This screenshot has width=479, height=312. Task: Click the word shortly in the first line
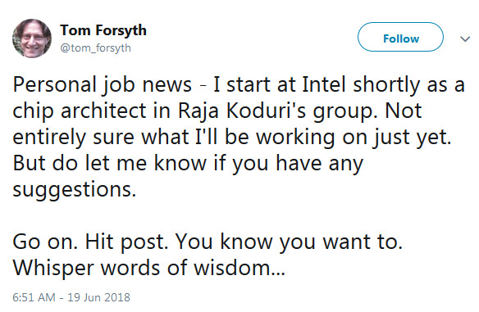(386, 85)
